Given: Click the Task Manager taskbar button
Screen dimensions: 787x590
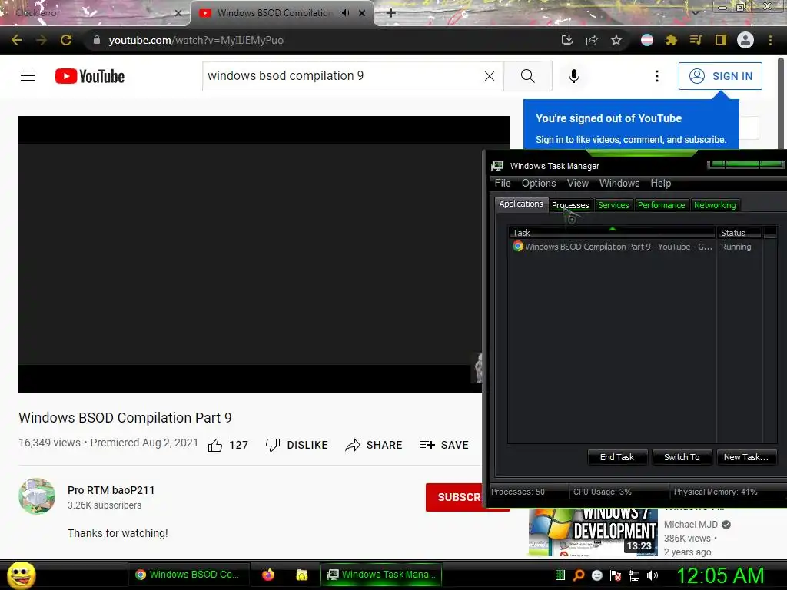Looking at the screenshot, I should (381, 575).
